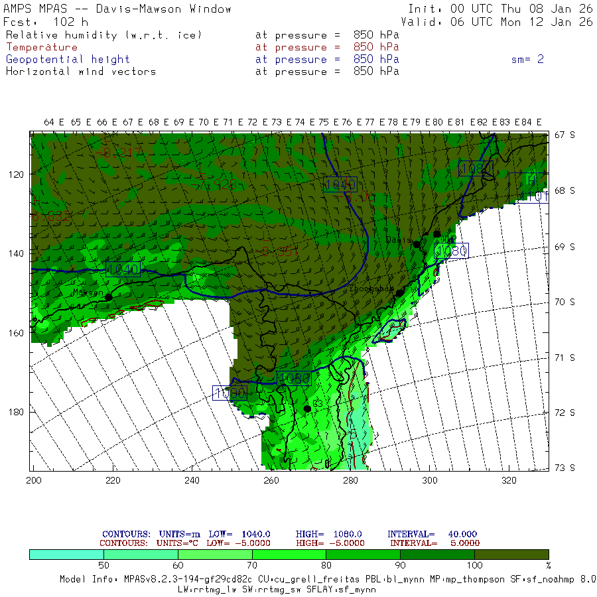Viewport: 597px width, 597px height.
Task: Click the lightest aqua swatch below 50%
Action: tap(66, 555)
